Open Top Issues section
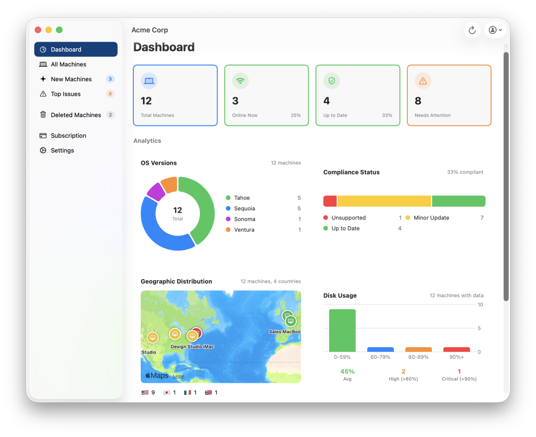 [76, 94]
